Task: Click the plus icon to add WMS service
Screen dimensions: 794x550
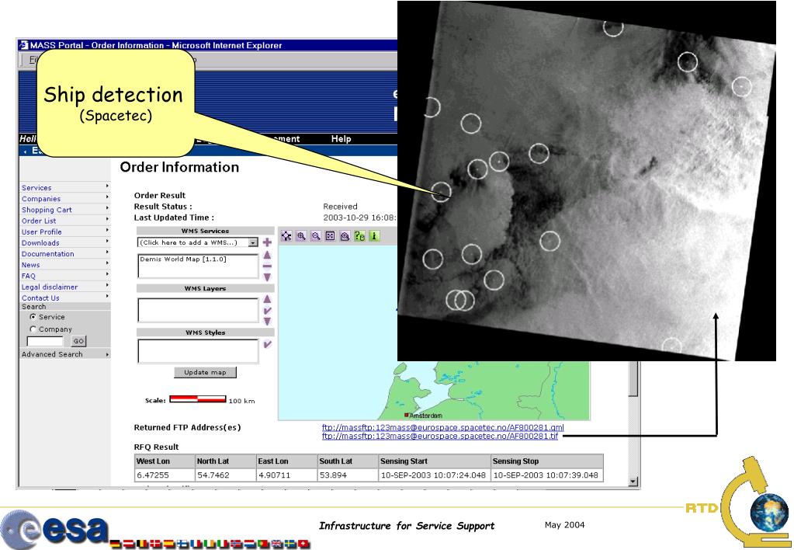Action: tap(267, 242)
